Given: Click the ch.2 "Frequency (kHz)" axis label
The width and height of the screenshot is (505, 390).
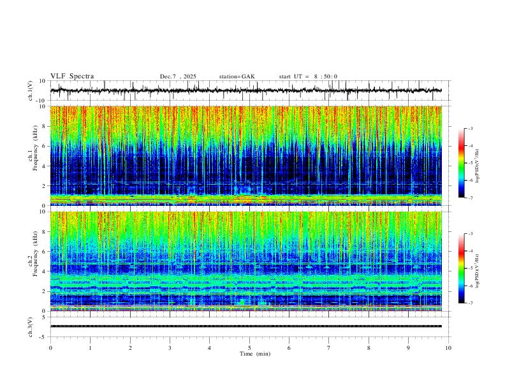Looking at the screenshot, I should [35, 253].
